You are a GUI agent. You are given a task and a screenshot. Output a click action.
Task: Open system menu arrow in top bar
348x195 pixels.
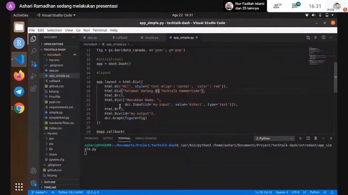click(332, 15)
